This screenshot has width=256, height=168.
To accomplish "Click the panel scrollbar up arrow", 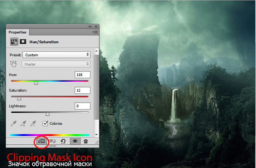I will [x=96, y=51].
